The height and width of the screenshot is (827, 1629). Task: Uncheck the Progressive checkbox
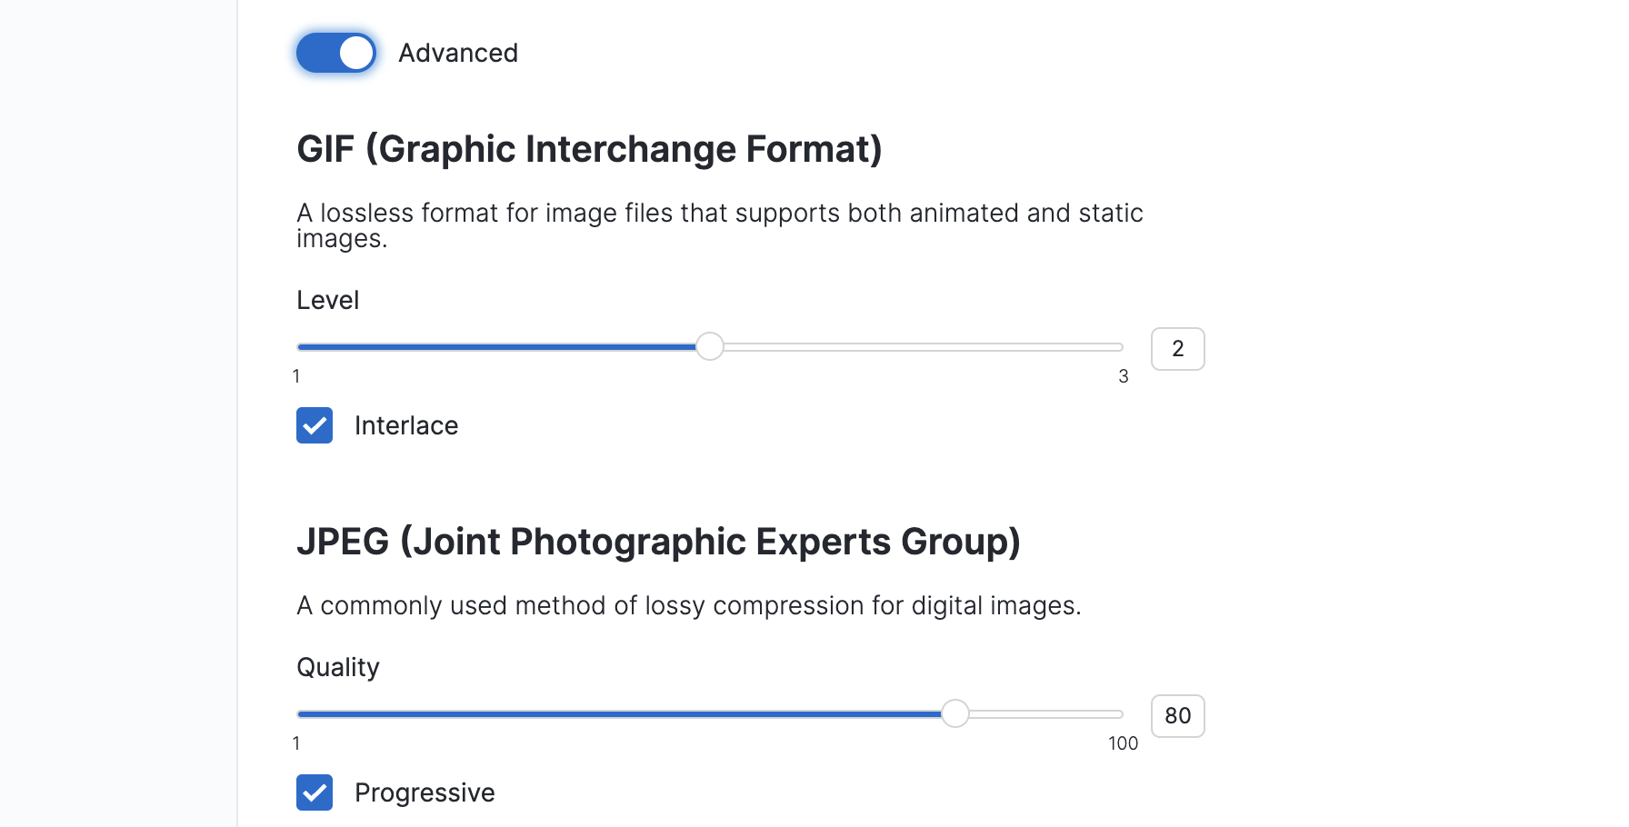pos(315,792)
